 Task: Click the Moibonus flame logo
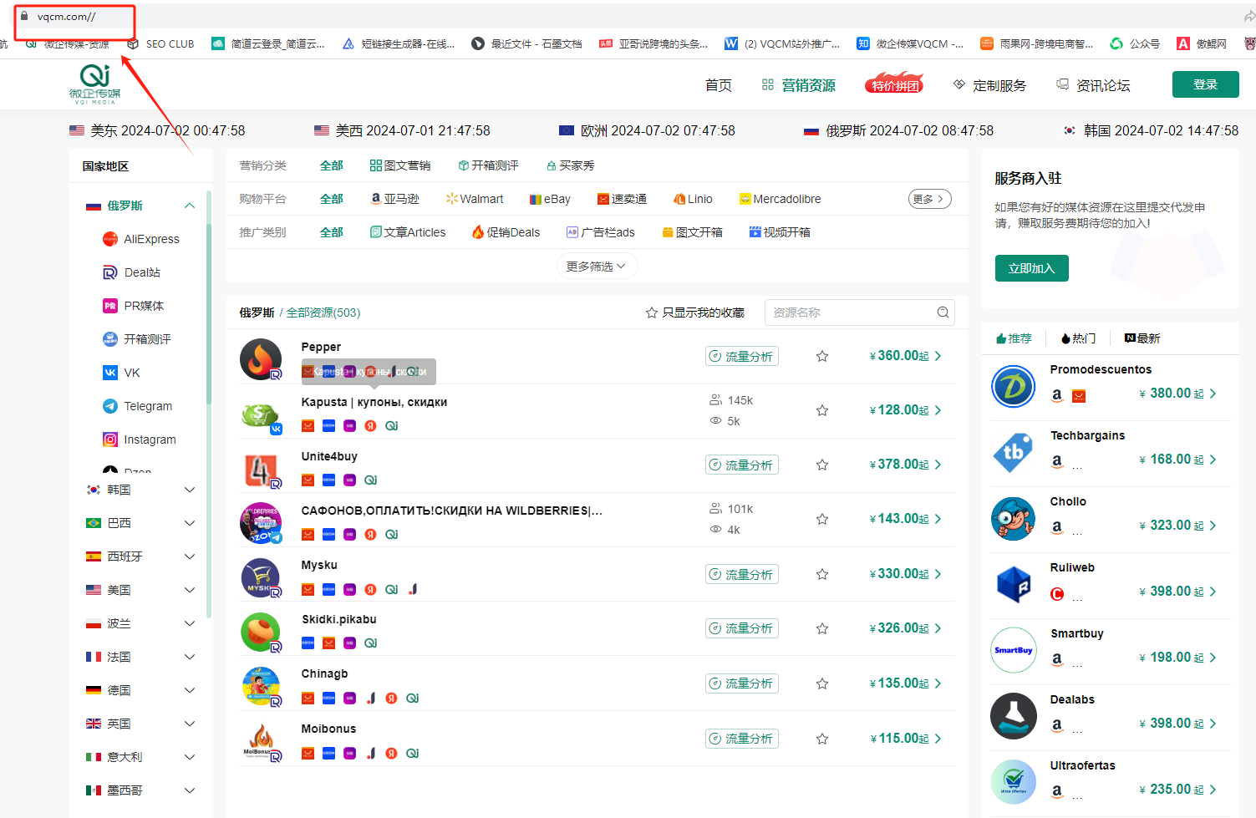coord(261,742)
